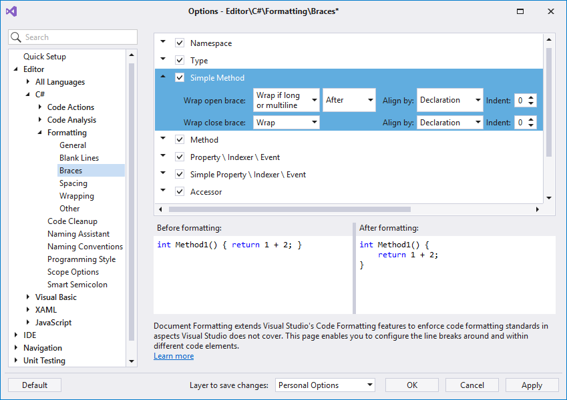Click the horizontal scrollbar right arrow
Viewport: 567px width, 400px height.
538,209
